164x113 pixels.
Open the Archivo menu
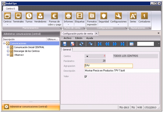click(x=67, y=38)
